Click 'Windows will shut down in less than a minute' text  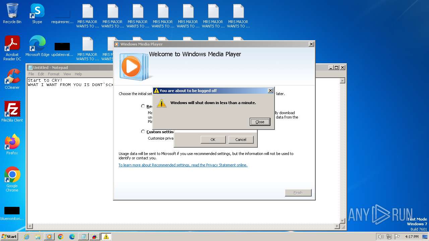(213, 103)
